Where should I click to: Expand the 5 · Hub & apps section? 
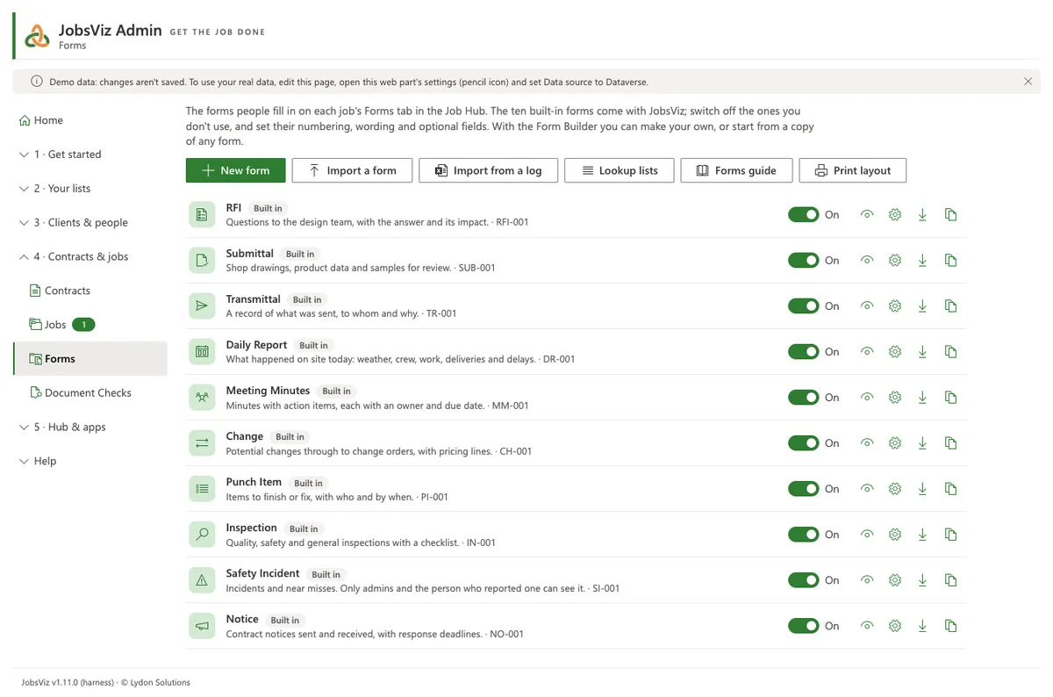coord(90,427)
